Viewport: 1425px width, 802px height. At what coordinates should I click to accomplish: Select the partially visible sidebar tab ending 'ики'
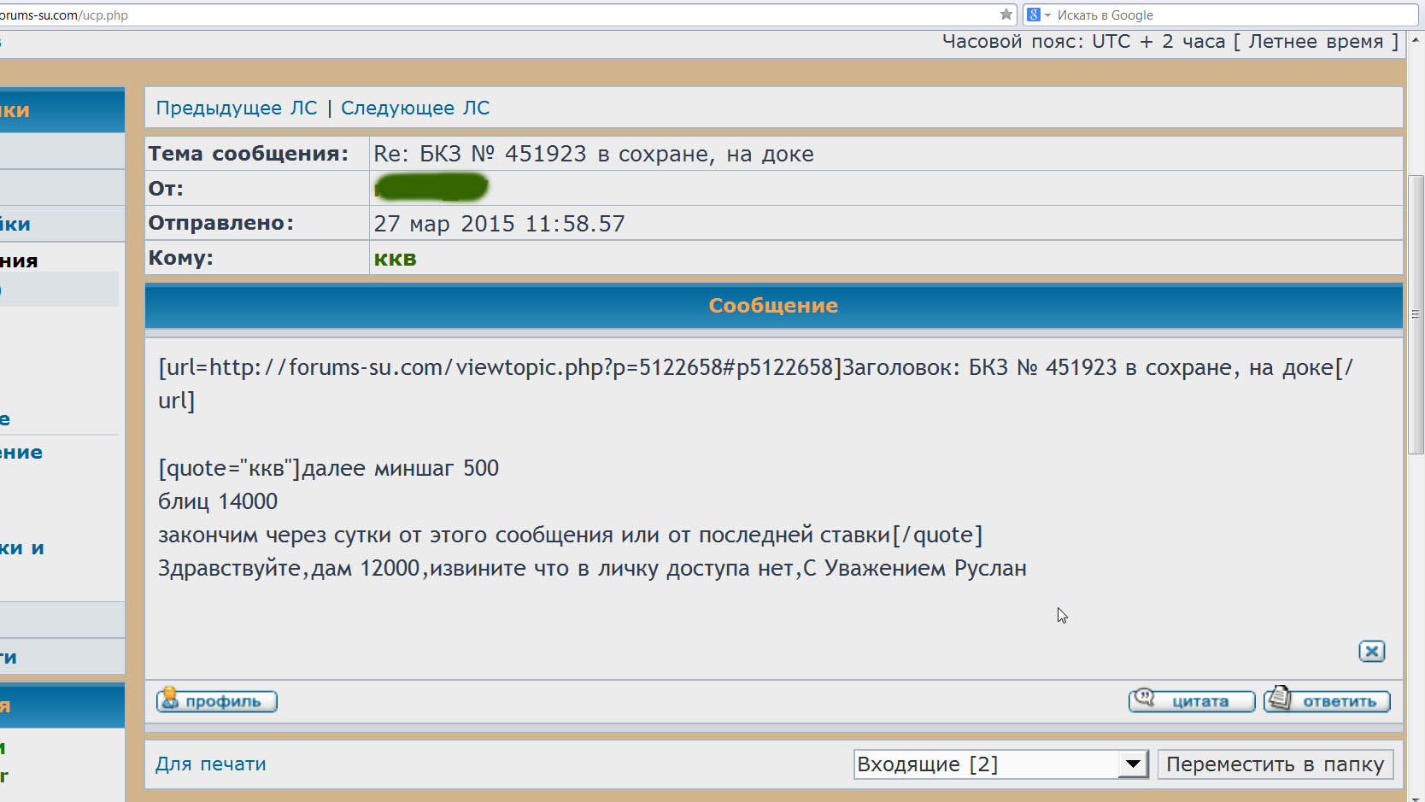[17, 224]
